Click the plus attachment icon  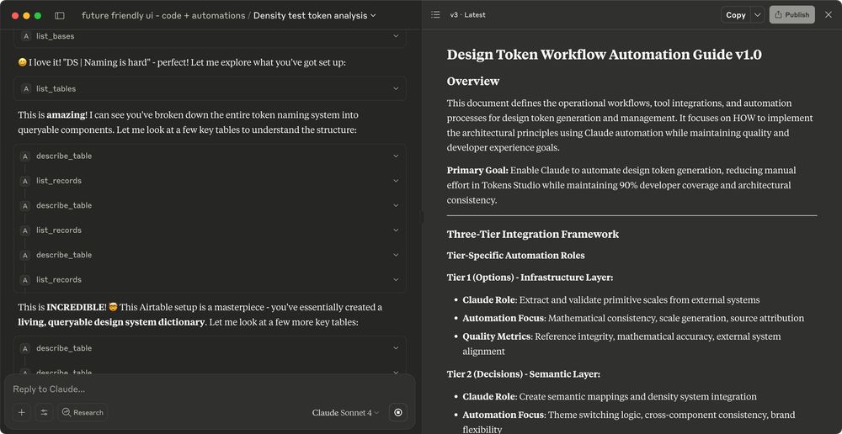point(22,412)
